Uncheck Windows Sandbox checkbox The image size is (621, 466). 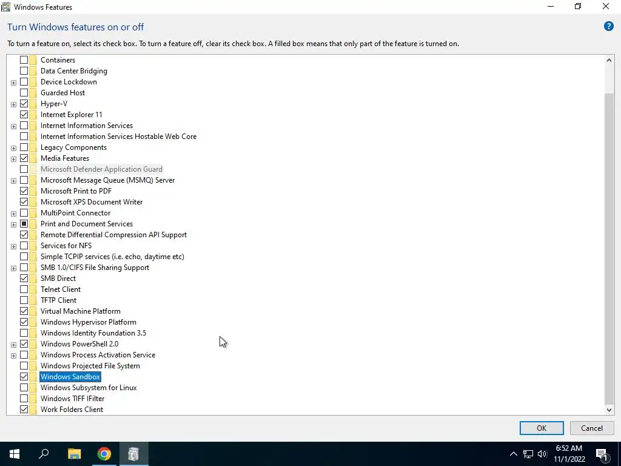[x=24, y=377]
